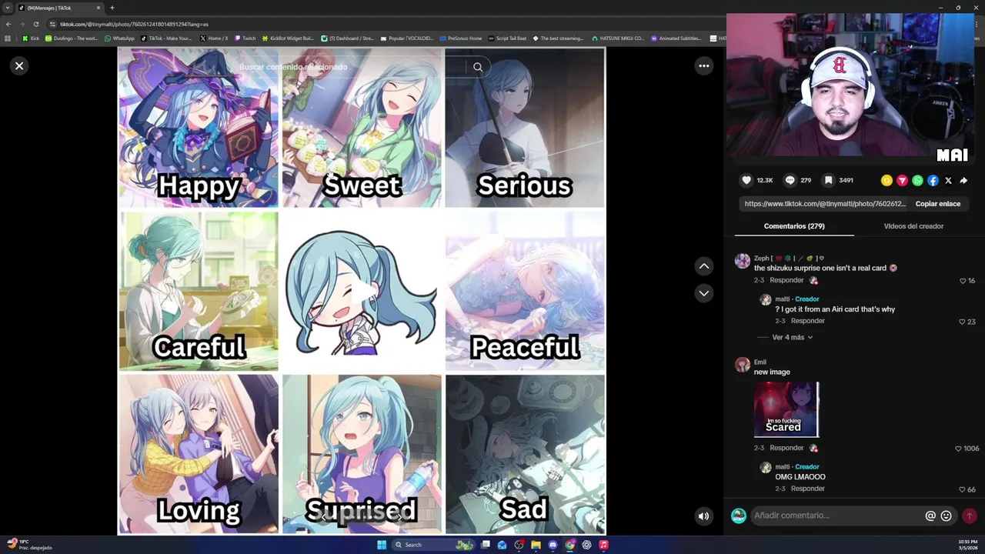The width and height of the screenshot is (985, 554).
Task: Open the Animated Subtitles bookmark
Action: [676, 38]
